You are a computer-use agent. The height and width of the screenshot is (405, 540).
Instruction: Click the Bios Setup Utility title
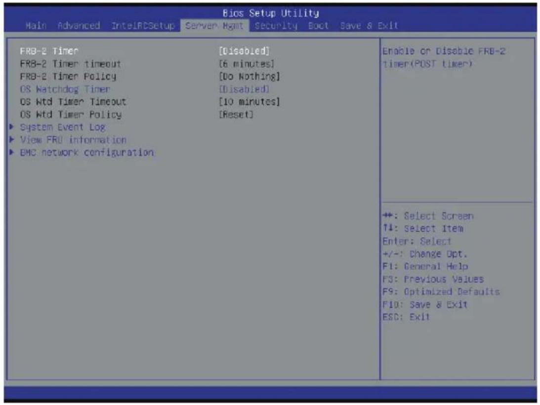271,13
